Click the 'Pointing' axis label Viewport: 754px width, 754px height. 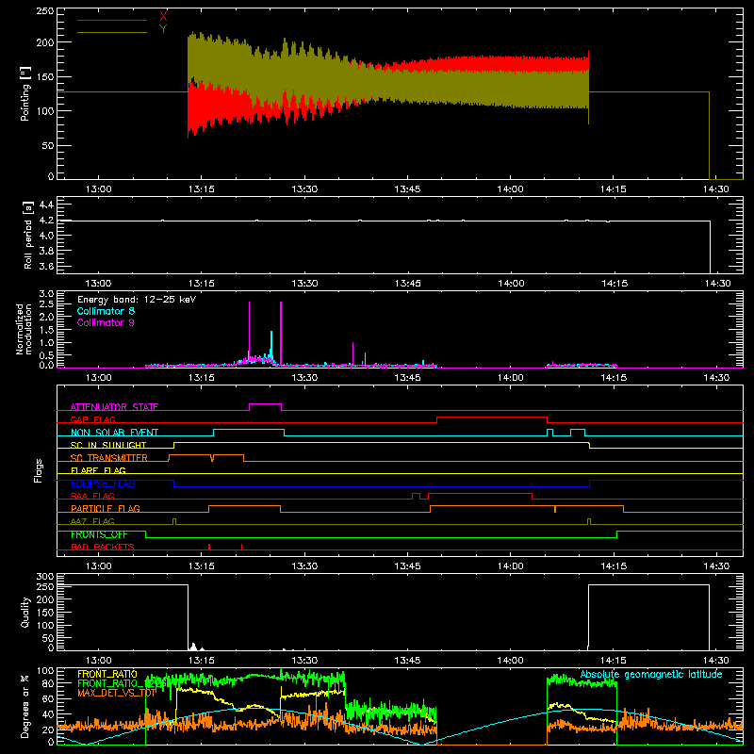coord(25,93)
